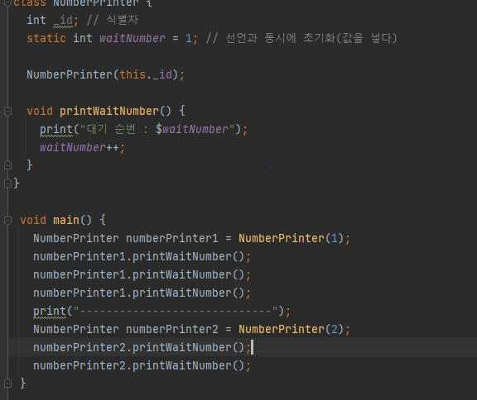Collapse the NumberPrinter class fold marker

[x=8, y=2]
